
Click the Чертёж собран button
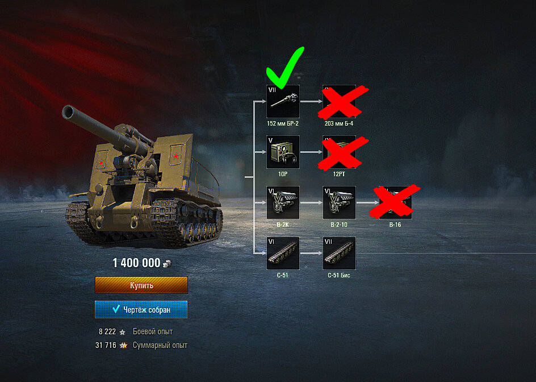click(x=141, y=309)
